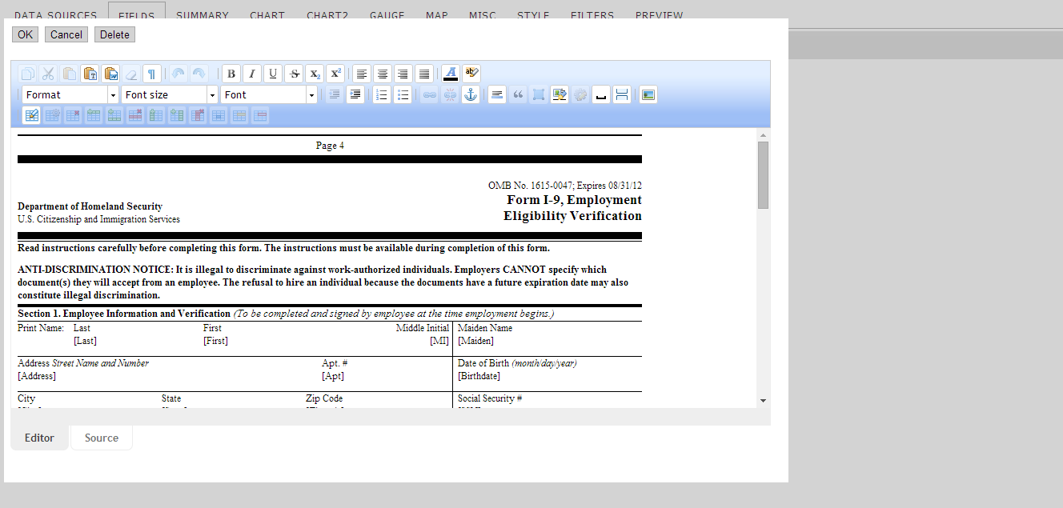Click the Paste from Word icon
Screen dimensions: 1063x508
pos(110,74)
